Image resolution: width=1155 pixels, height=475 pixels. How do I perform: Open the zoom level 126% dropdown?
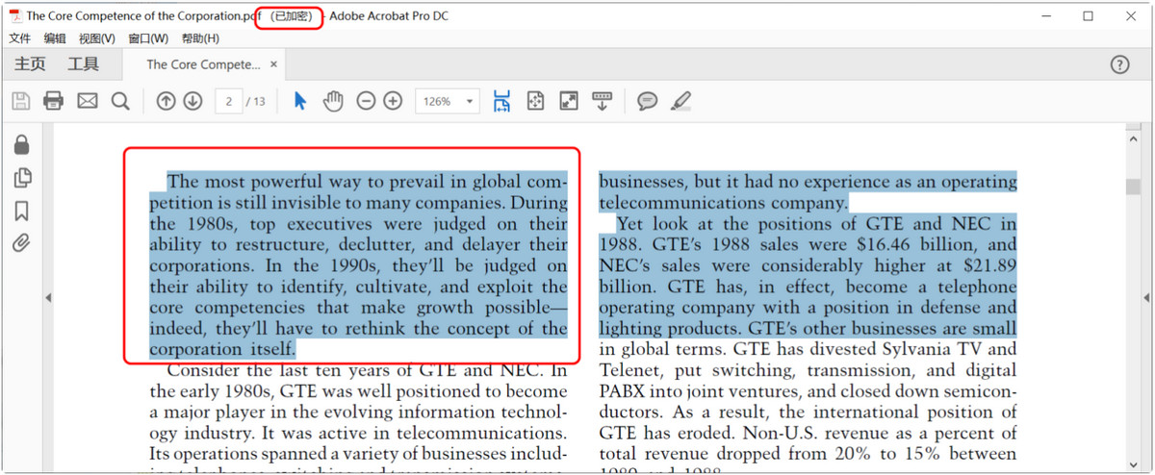448,101
